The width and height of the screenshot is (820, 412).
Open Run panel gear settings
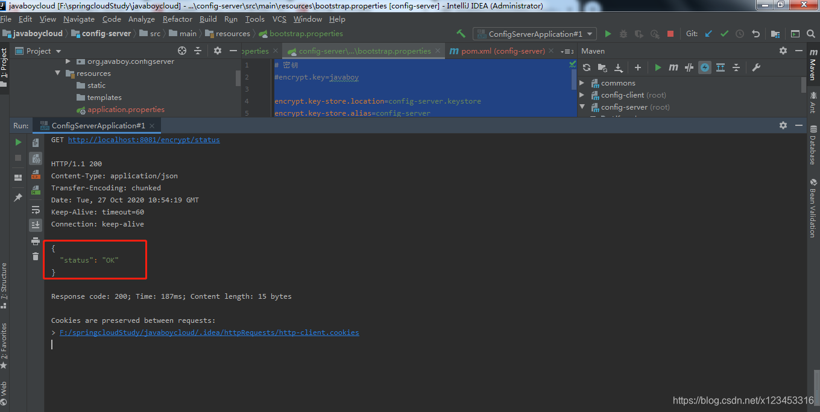coord(783,125)
